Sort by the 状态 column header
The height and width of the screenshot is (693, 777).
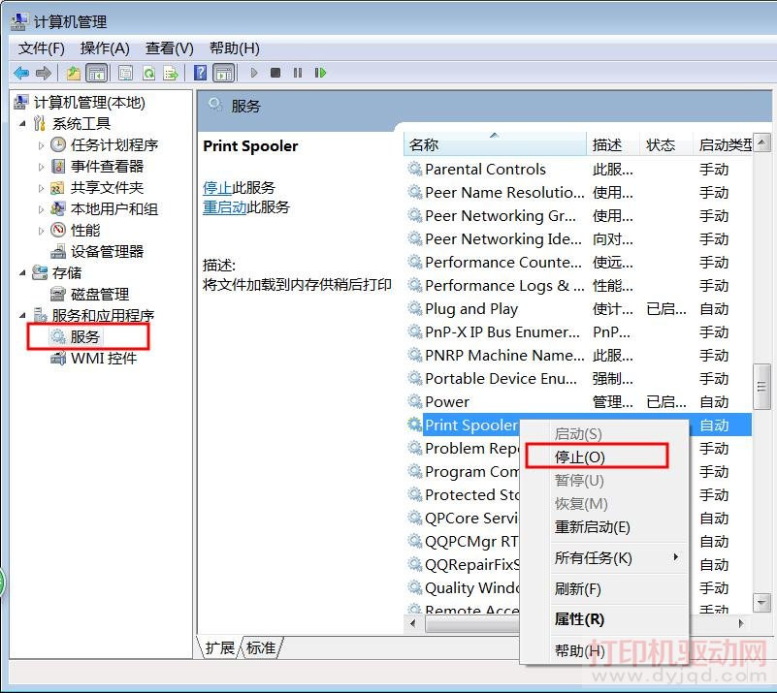666,145
